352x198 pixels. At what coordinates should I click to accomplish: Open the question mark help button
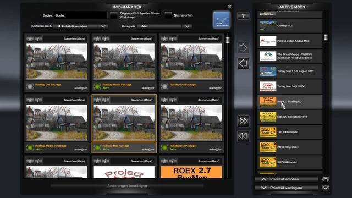243,16
